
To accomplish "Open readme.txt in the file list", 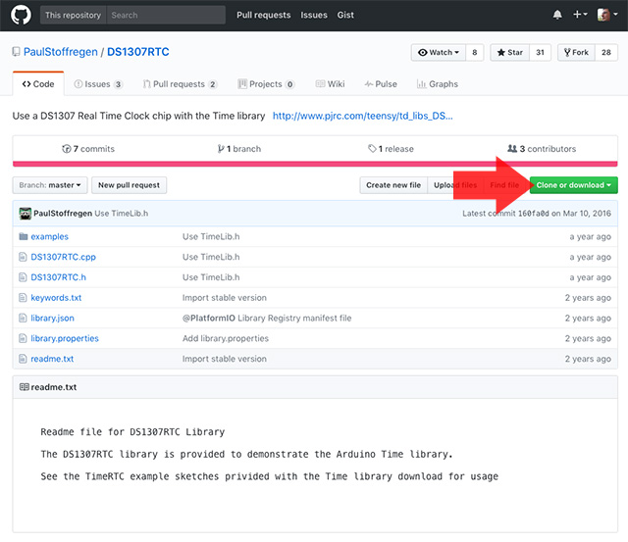I will tap(52, 359).
